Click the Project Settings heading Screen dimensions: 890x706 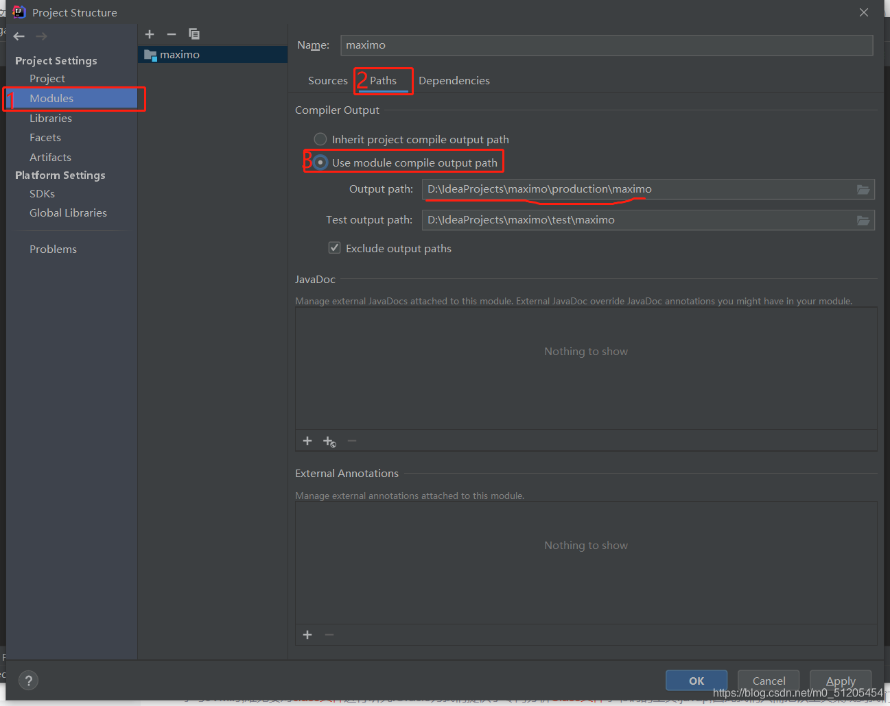point(56,61)
